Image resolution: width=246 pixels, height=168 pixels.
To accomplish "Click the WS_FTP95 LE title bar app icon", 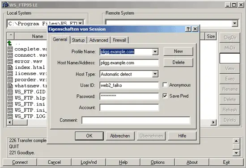I will (x=5, y=5).
